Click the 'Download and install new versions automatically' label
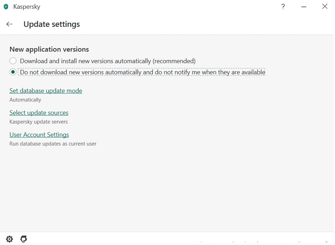Viewport: 335px width, 245px height. point(108,61)
